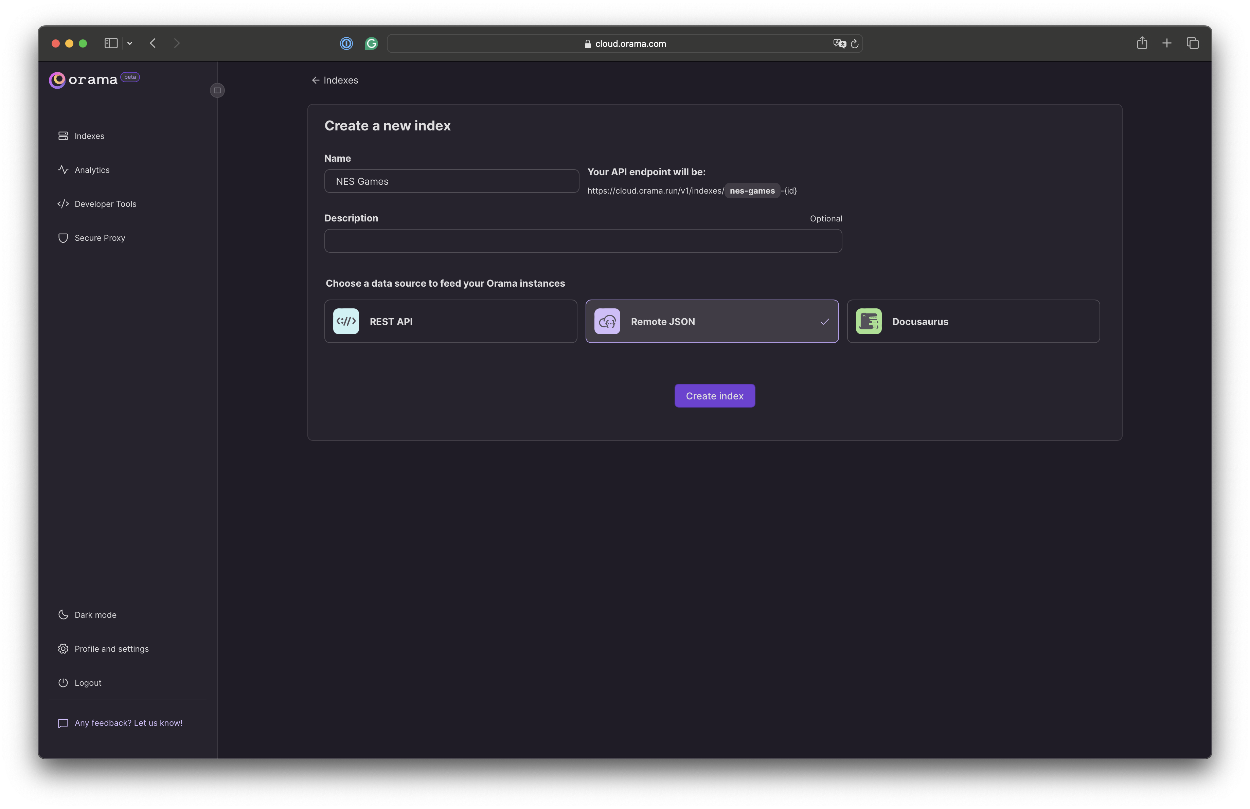The image size is (1250, 809).
Task: Click the back arrow icon next to Indexes
Action: point(316,80)
